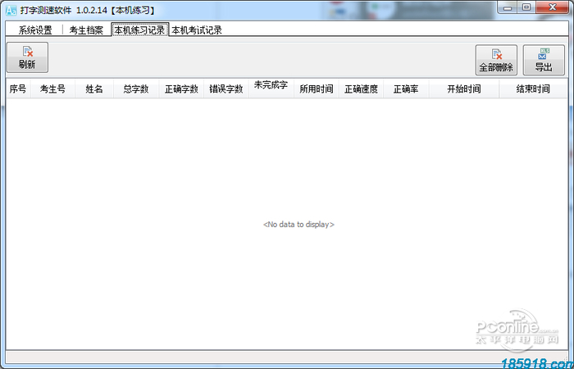The image size is (574, 369).
Task: Close the typing test window
Action: pos(553,7)
